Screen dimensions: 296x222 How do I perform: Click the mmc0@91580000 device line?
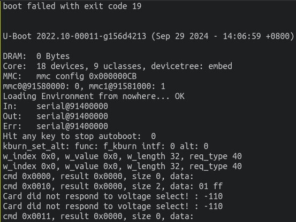pos(84,86)
